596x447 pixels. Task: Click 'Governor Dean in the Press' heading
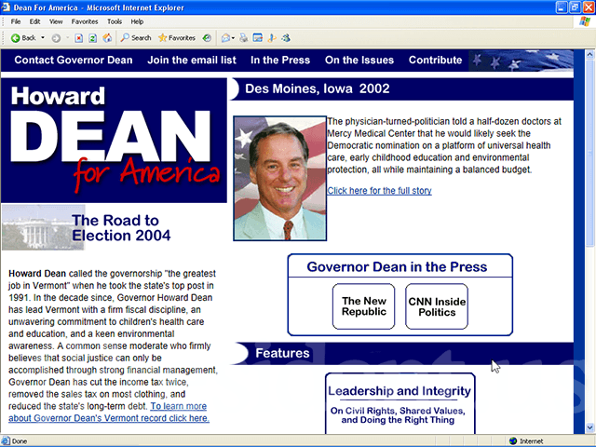pyautogui.click(x=397, y=267)
